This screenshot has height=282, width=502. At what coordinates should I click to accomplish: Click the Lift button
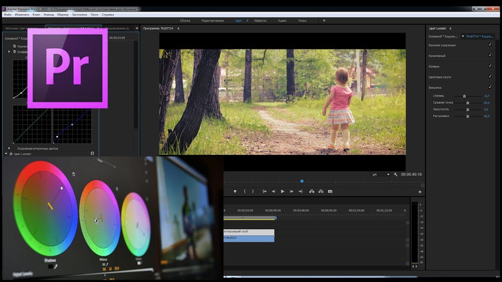tap(312, 192)
